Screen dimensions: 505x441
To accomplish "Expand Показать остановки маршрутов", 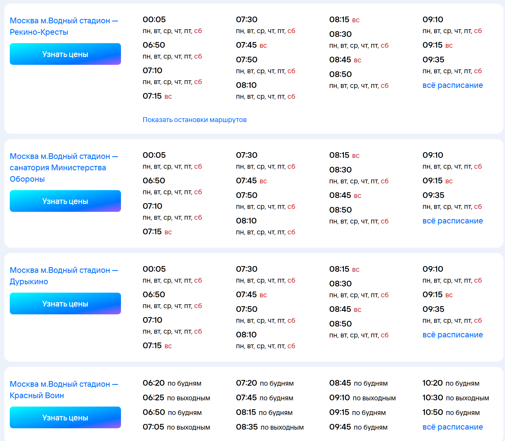I will 194,120.
